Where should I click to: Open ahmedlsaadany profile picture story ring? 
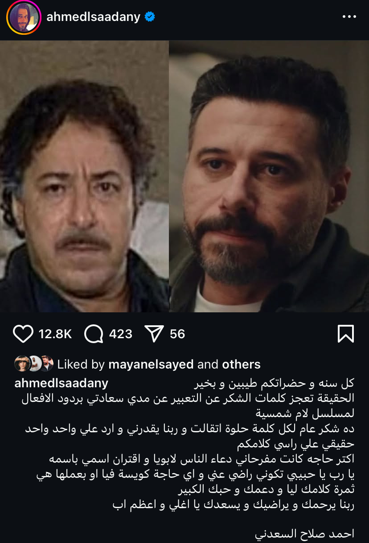point(23,17)
